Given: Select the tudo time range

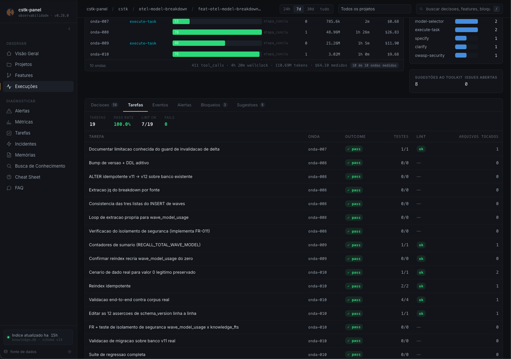Looking at the screenshot, I should [x=324, y=9].
